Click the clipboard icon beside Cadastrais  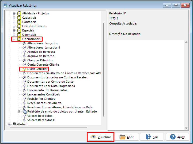coord(19,18)
